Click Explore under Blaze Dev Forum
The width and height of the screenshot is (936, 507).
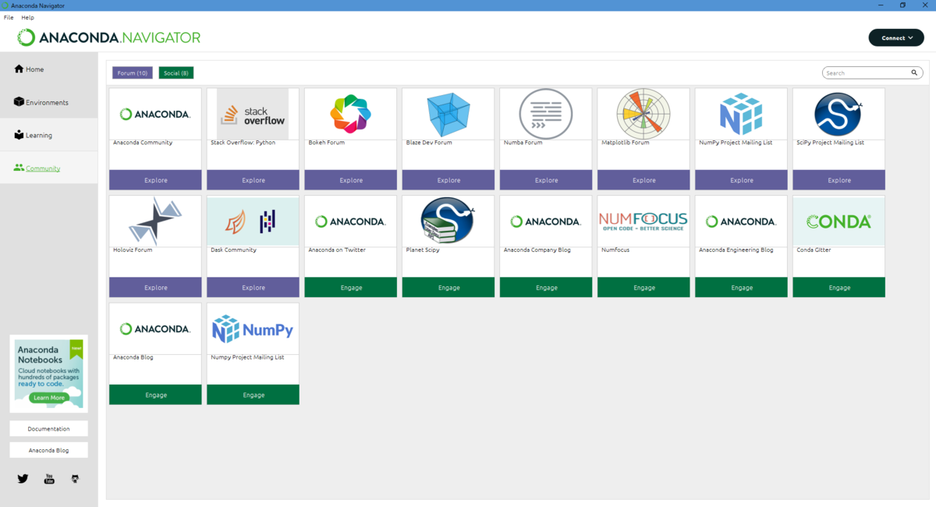pyautogui.click(x=448, y=180)
